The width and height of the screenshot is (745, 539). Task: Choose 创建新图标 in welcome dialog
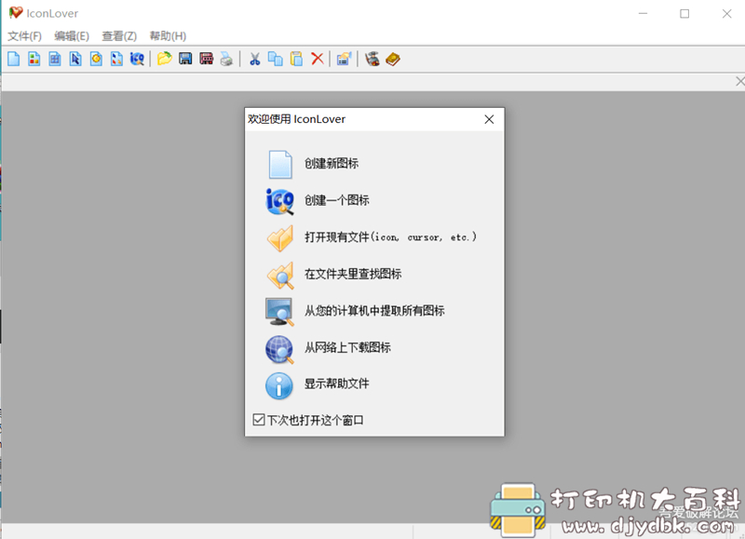(x=332, y=164)
